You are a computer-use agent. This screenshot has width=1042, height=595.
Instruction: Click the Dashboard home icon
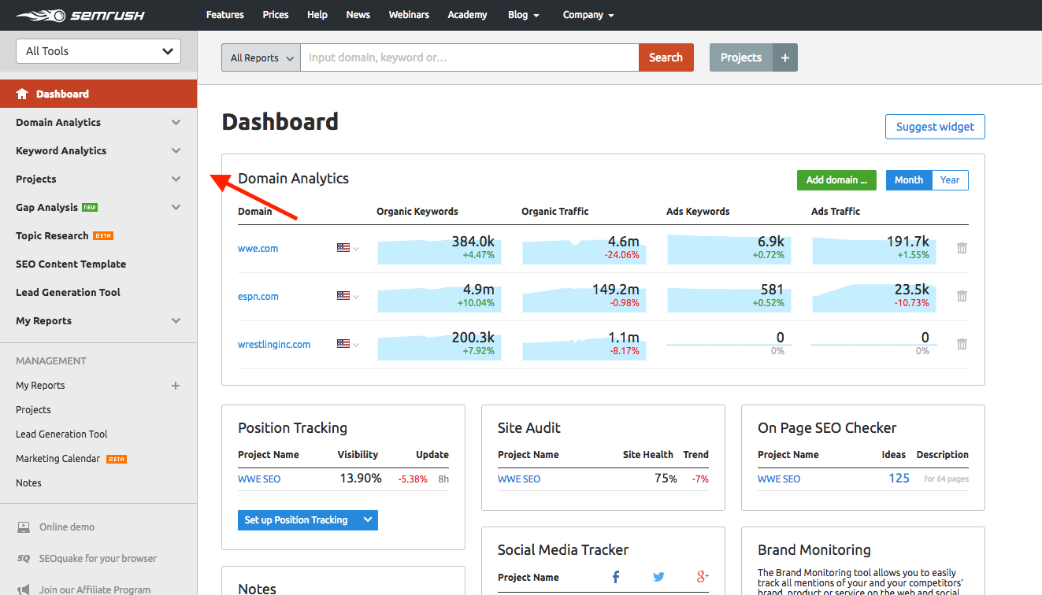[22, 94]
